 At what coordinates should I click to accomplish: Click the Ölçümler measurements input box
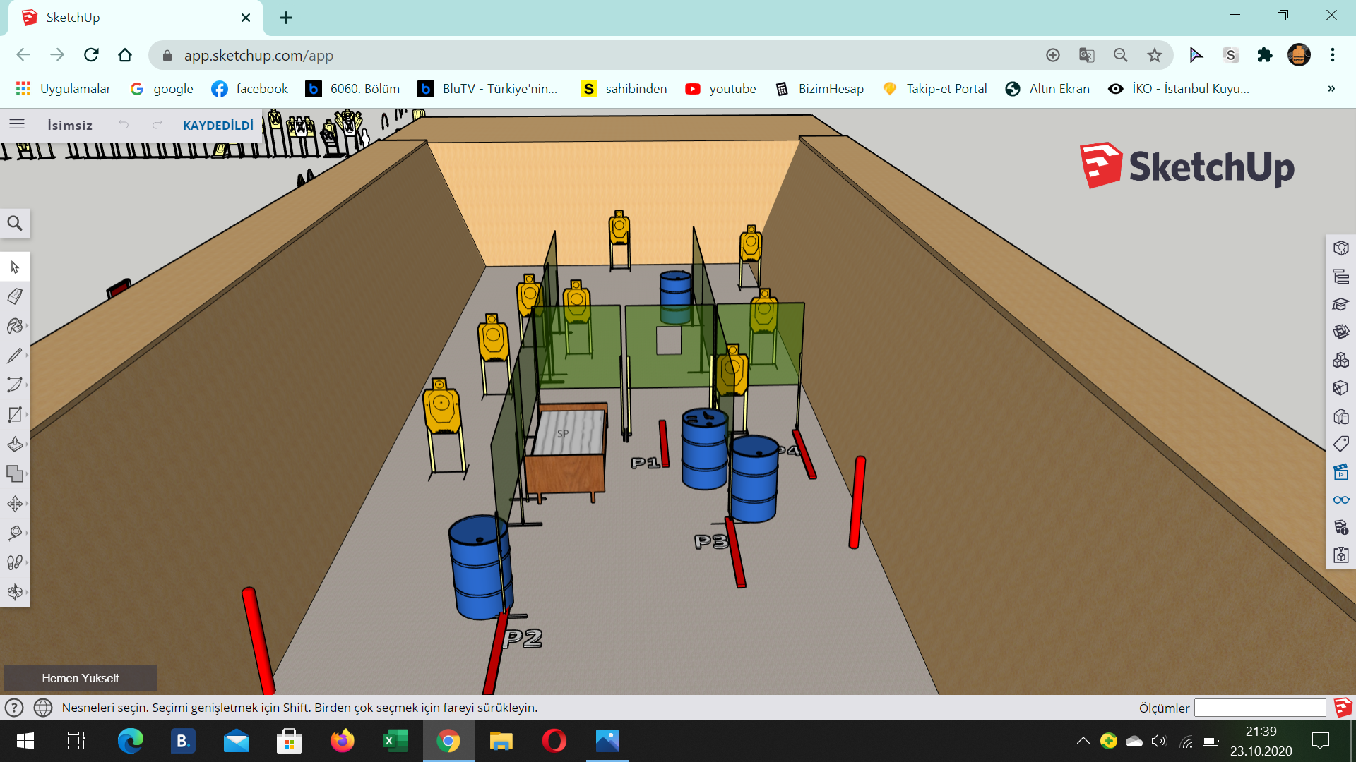(1259, 708)
